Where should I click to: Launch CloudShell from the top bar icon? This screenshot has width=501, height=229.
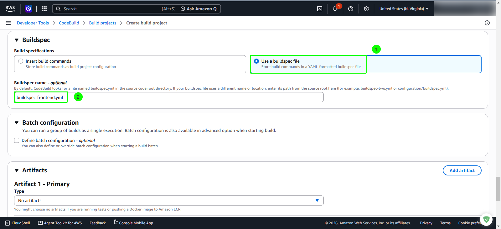click(x=320, y=9)
